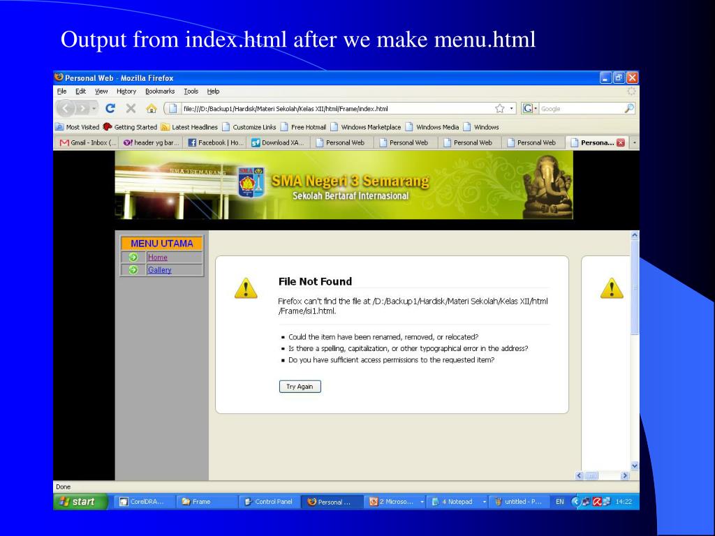Click frame vertical scrollbar down arrow

point(634,466)
